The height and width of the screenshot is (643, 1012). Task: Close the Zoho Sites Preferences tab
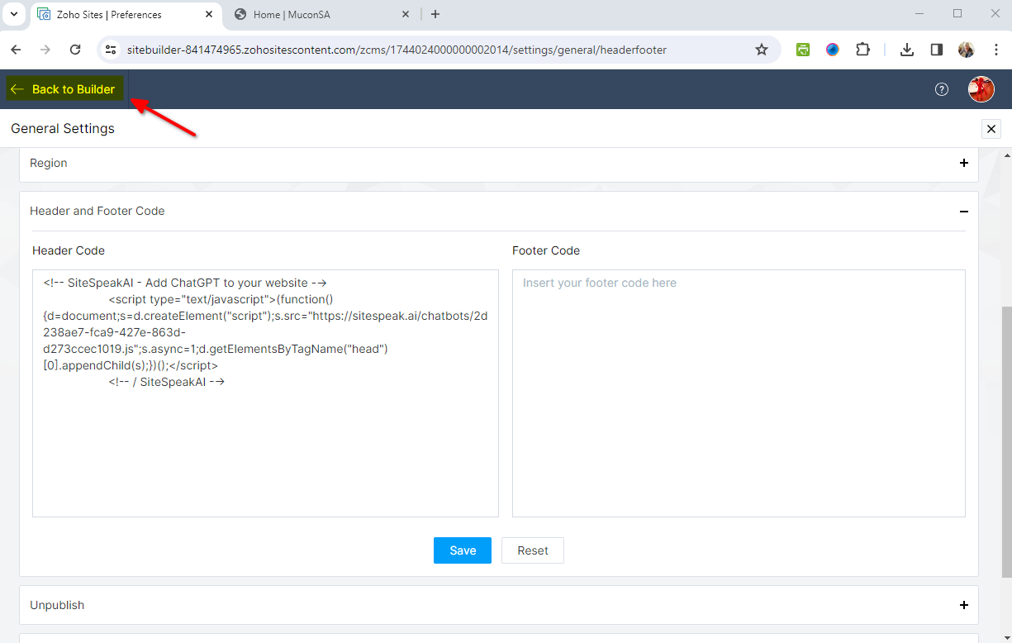tap(209, 14)
